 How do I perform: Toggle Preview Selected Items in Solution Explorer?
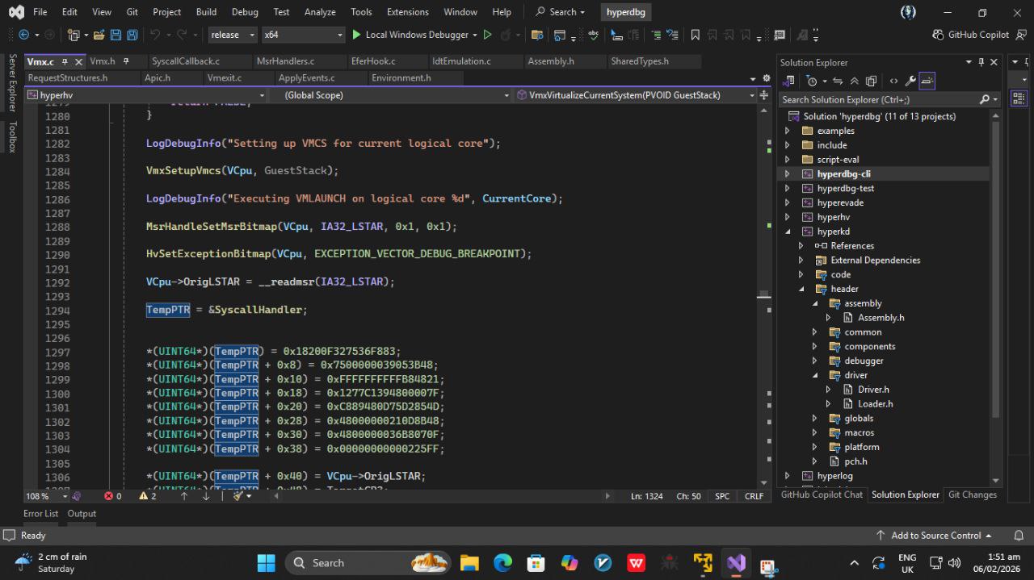pyautogui.click(x=927, y=81)
